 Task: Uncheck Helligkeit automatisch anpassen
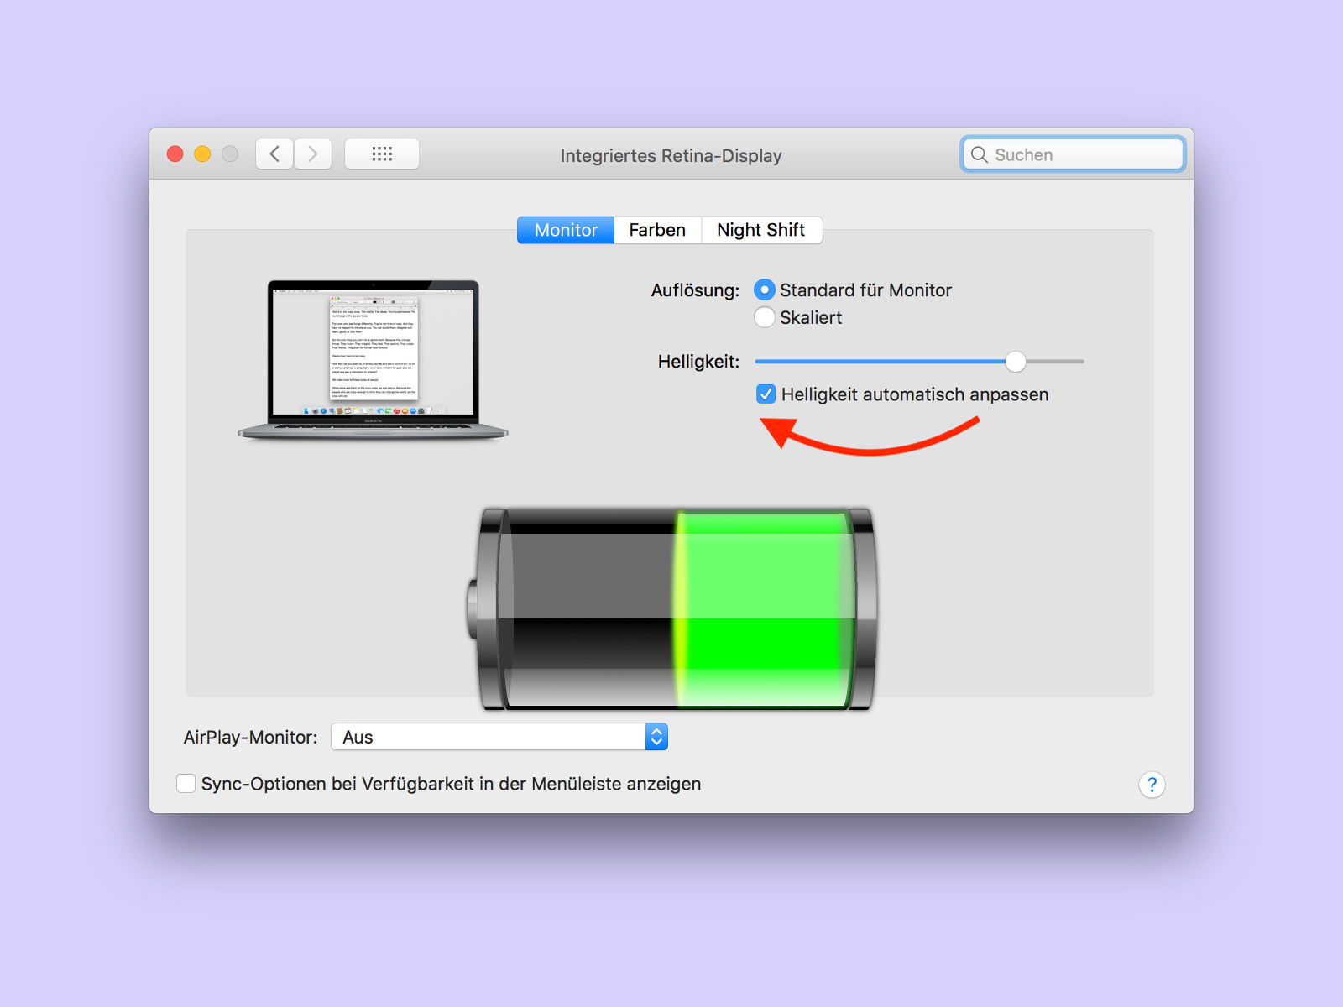click(766, 394)
